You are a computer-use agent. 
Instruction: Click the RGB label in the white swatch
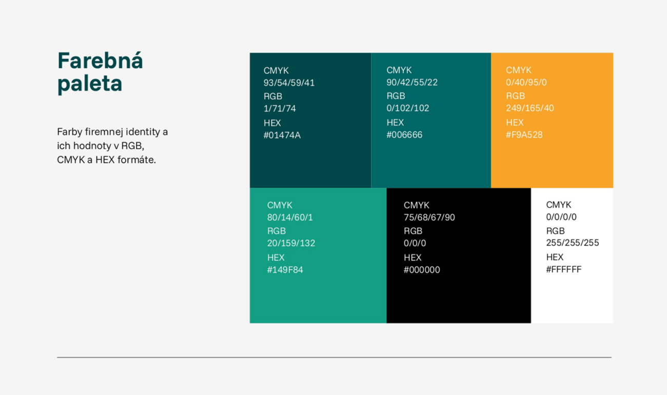pos(555,231)
